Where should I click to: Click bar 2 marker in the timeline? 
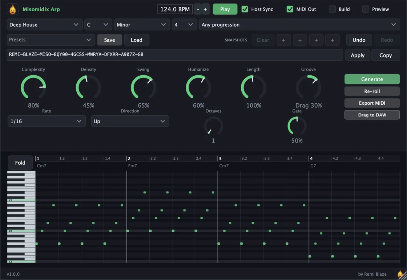tap(129, 159)
